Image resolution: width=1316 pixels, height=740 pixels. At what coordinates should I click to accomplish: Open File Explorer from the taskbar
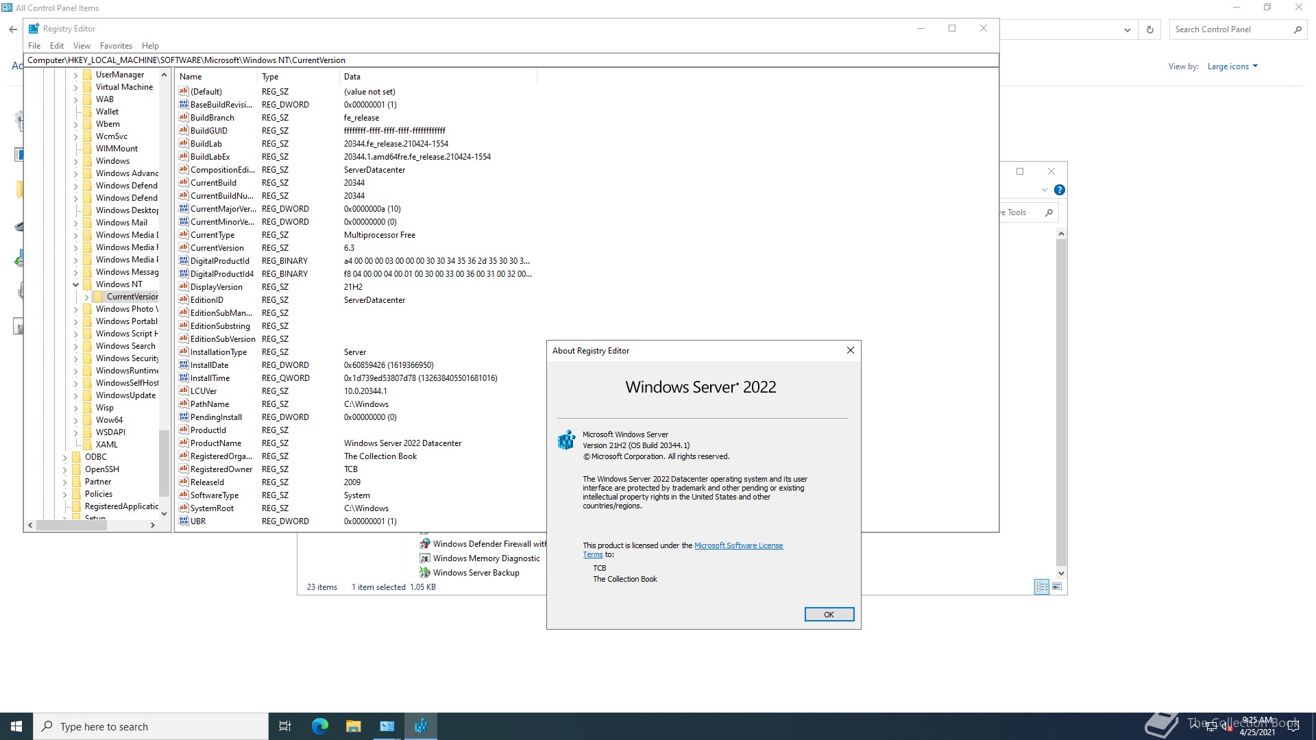coord(353,726)
